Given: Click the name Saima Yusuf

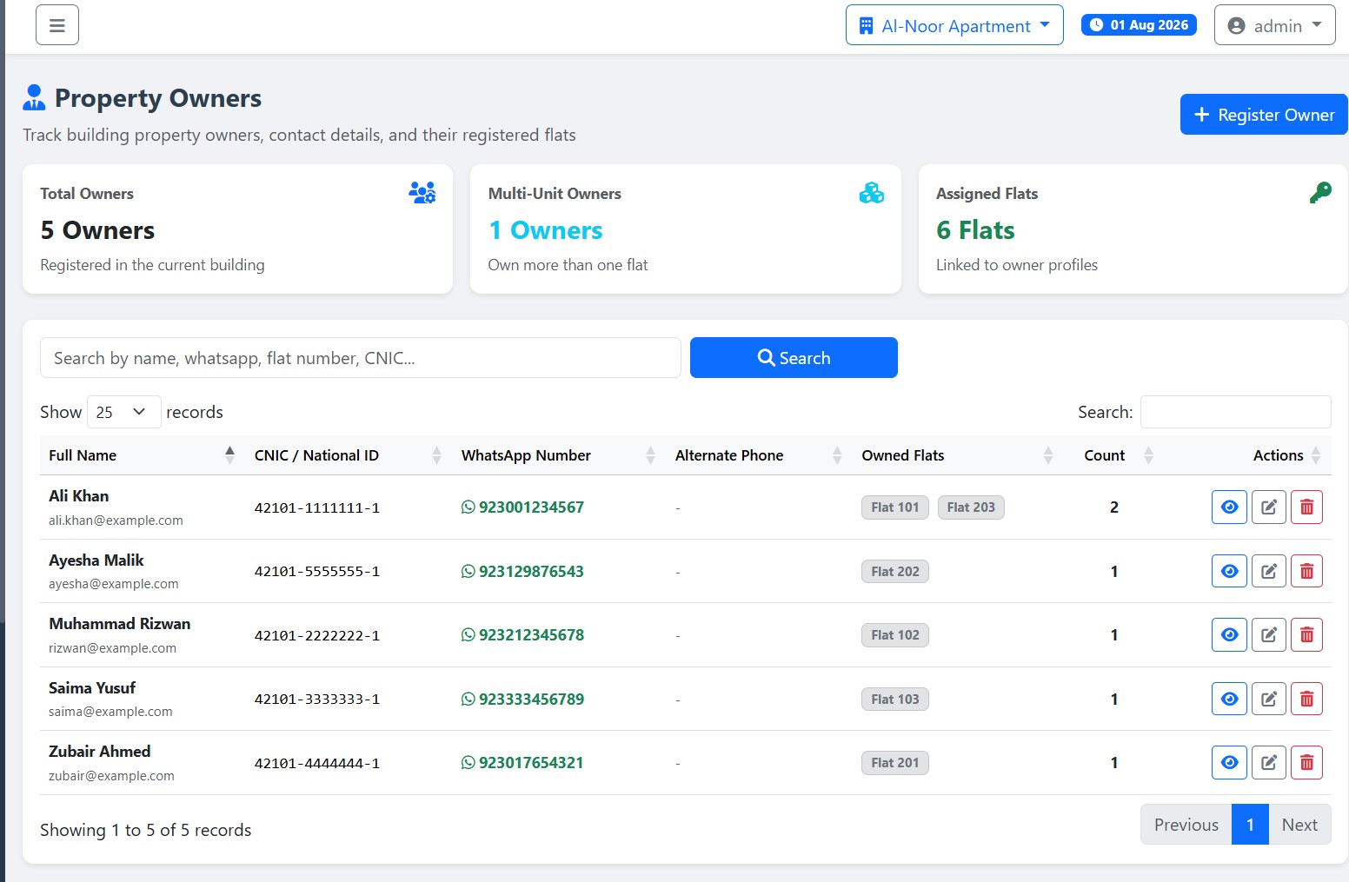Looking at the screenshot, I should (92, 688).
